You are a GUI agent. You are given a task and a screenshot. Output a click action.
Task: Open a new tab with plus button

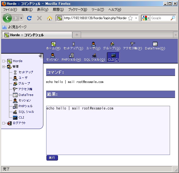click(x=77, y=35)
